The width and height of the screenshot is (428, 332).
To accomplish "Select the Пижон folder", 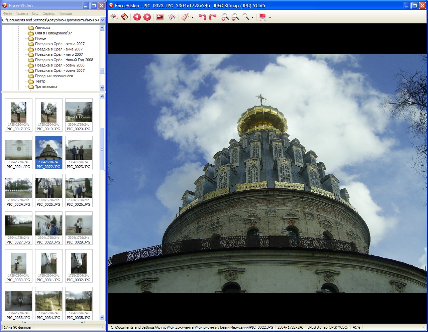I will pos(41,38).
